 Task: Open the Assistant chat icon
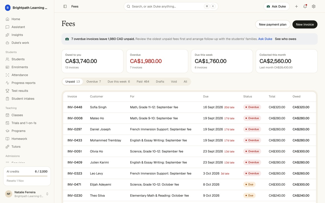click(7, 27)
